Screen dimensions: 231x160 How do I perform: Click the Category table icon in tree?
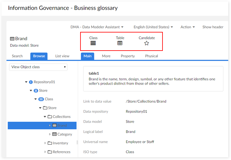(54, 134)
